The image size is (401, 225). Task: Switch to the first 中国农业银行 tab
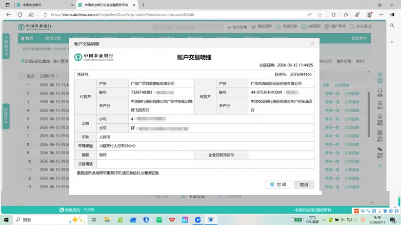[x=45, y=5]
